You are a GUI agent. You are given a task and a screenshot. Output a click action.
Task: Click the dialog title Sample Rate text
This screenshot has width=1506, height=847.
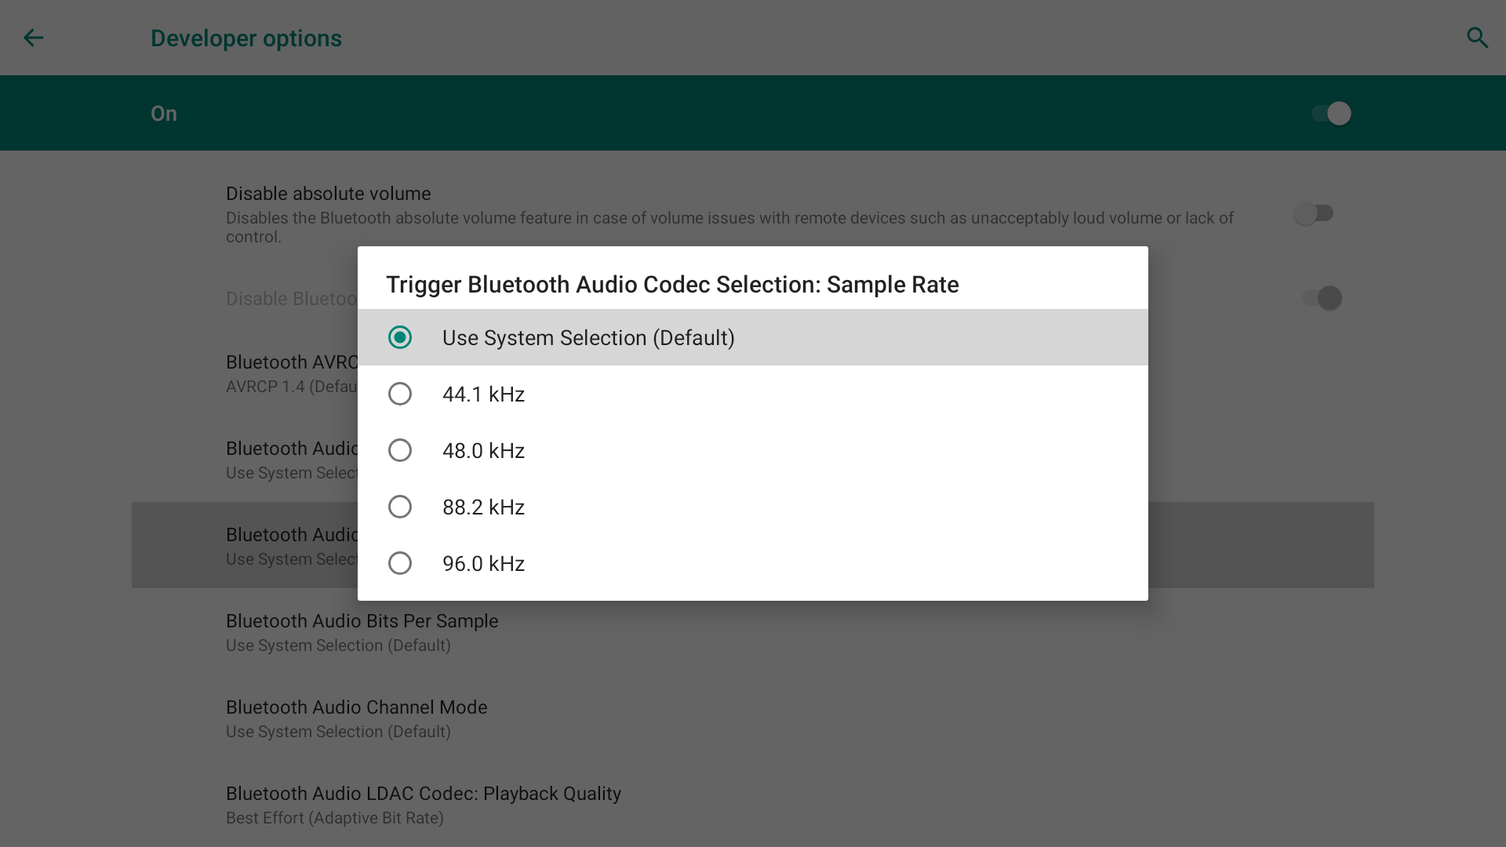click(x=671, y=284)
